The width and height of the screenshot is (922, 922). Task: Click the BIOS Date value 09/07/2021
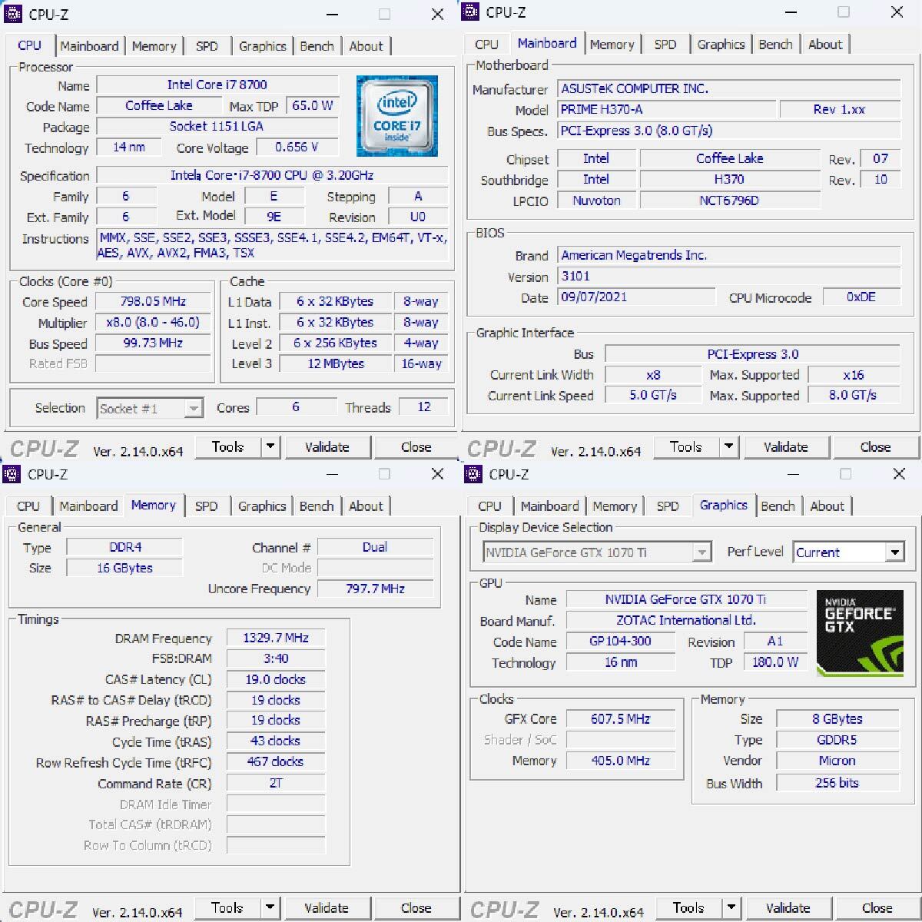635,297
